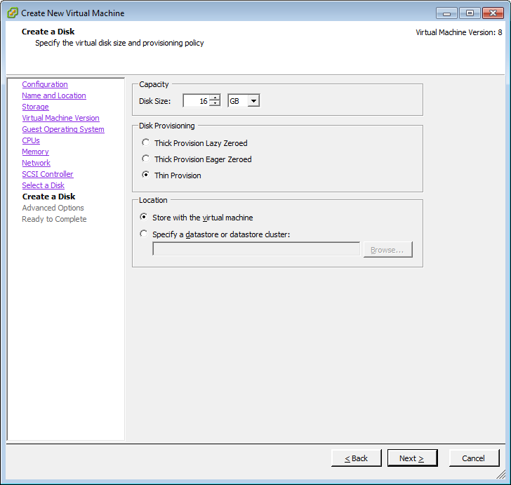Open the CPUs step link
This screenshot has height=485, width=511.
31,140
